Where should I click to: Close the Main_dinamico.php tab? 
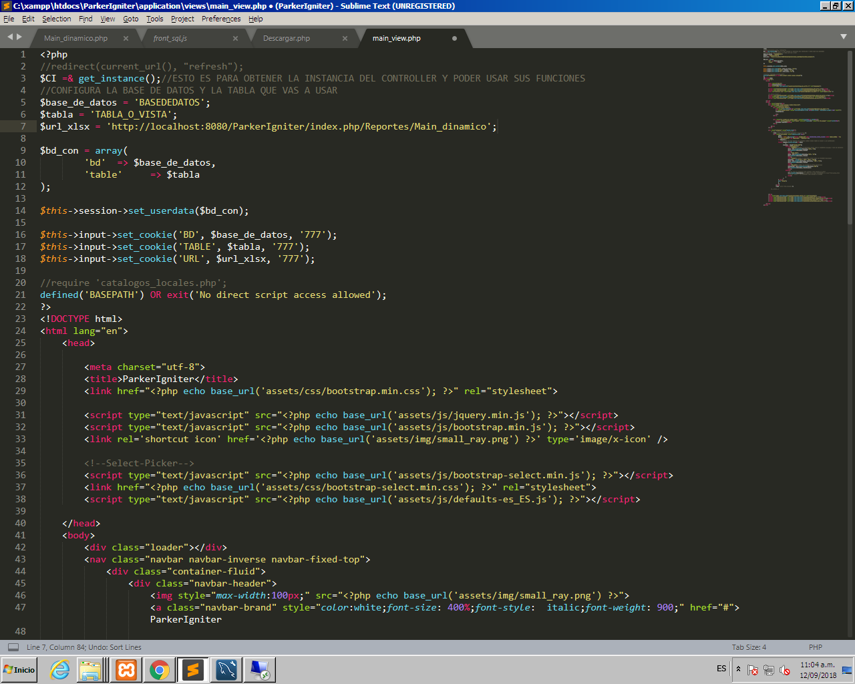126,39
